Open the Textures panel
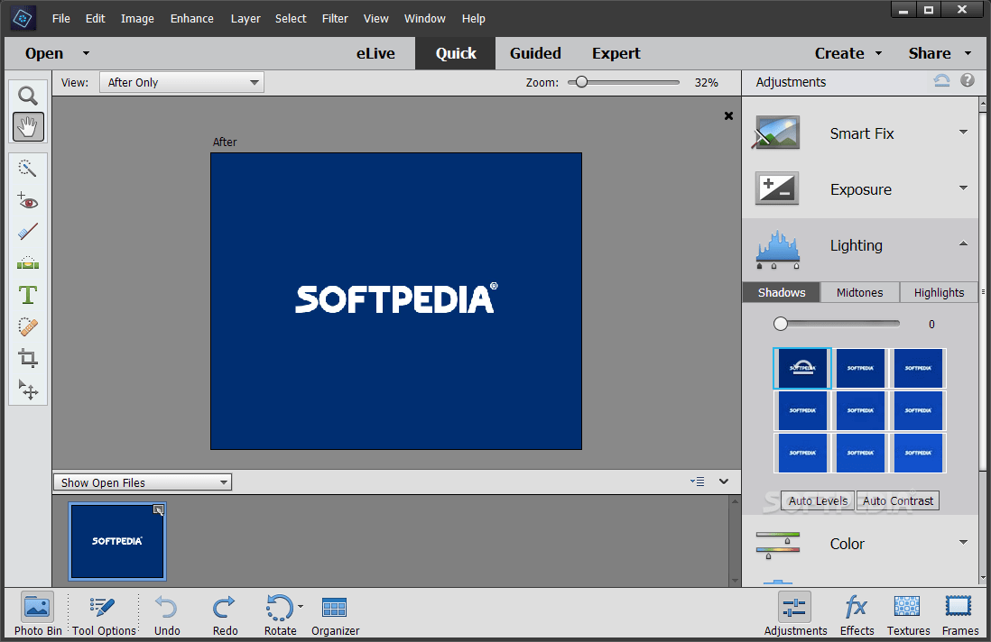This screenshot has height=642, width=991. (x=908, y=614)
